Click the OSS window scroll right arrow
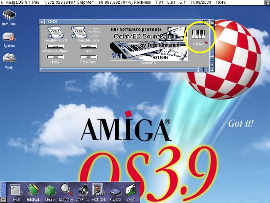This screenshot has height=203, width=270. [207, 69]
